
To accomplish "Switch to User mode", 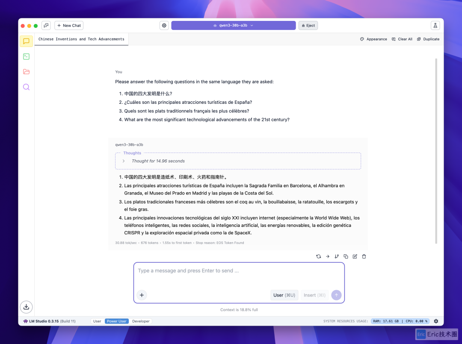I will [97, 321].
